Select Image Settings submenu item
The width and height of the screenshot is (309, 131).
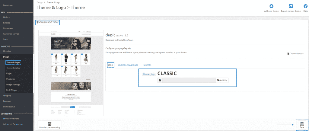(13, 85)
